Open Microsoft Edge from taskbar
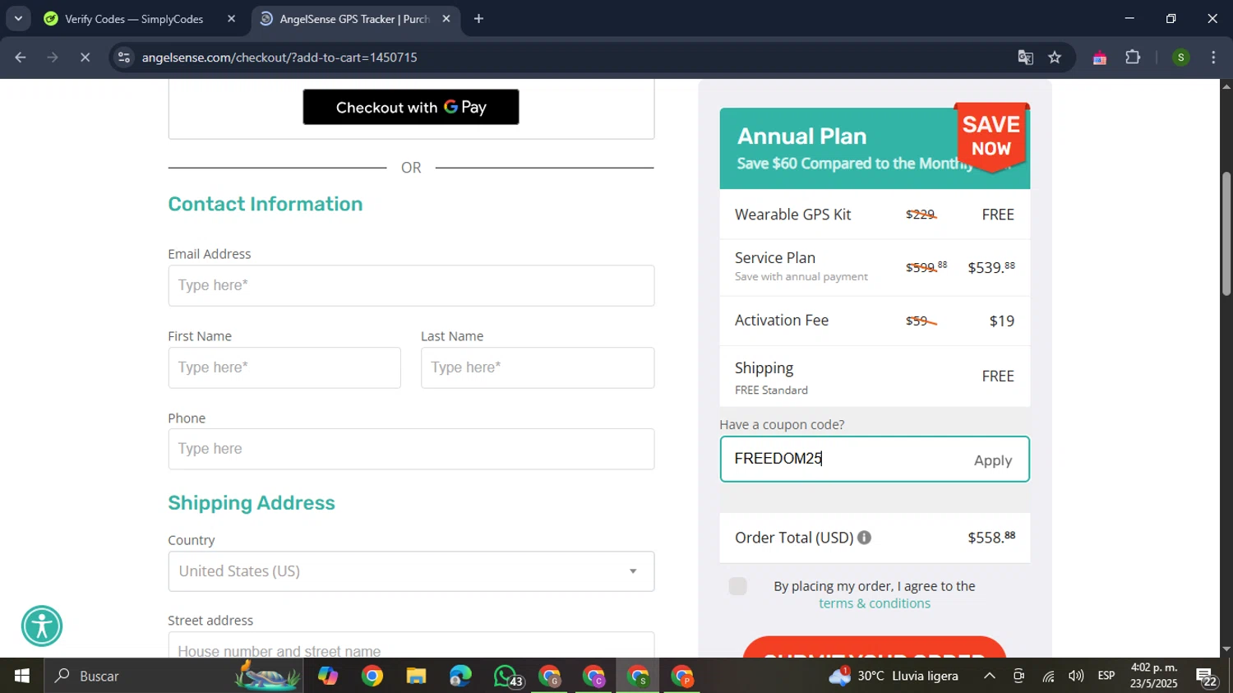The height and width of the screenshot is (693, 1233). coord(460,676)
